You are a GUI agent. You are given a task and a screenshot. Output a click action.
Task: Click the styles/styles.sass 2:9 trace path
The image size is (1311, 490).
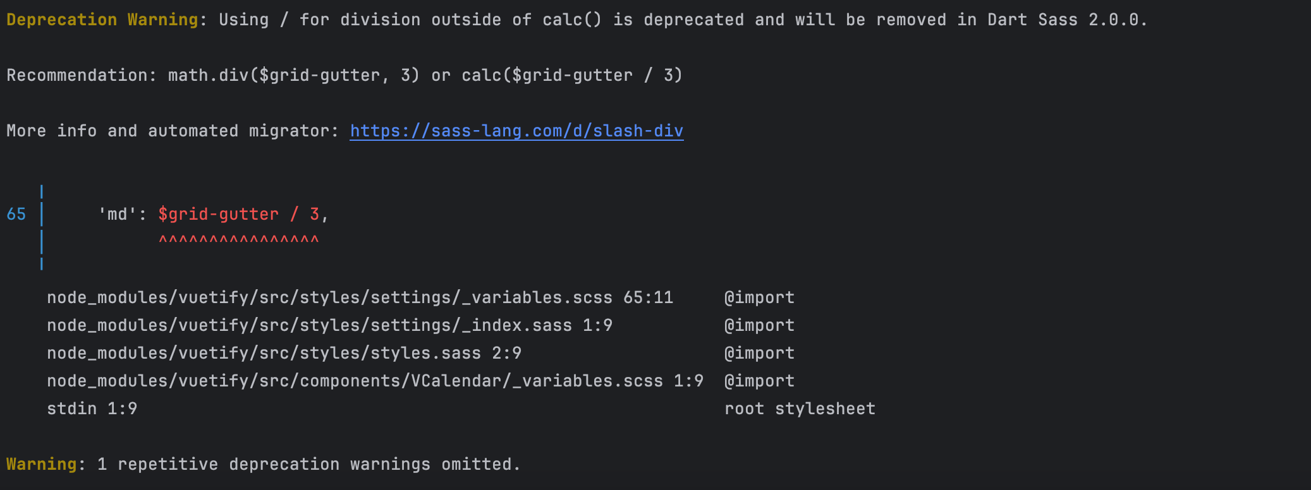(284, 353)
